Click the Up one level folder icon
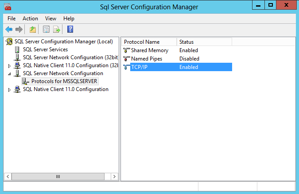299x194 pixels. point(33,30)
